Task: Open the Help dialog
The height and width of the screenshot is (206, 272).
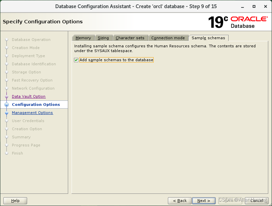Action: coord(15,201)
